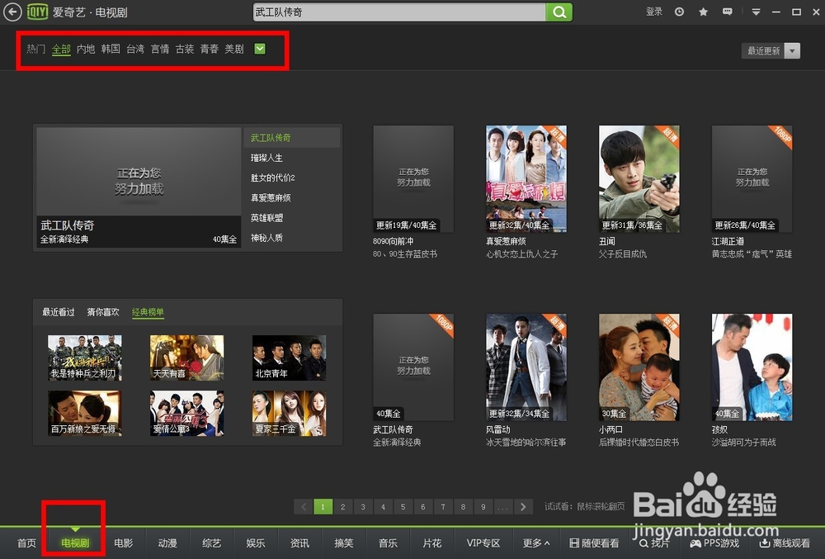
Task: Open 天天有喜 thumbnail
Action: pyautogui.click(x=186, y=358)
